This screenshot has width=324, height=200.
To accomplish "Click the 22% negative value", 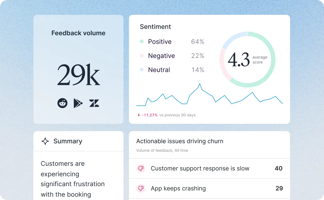I will coord(198,56).
